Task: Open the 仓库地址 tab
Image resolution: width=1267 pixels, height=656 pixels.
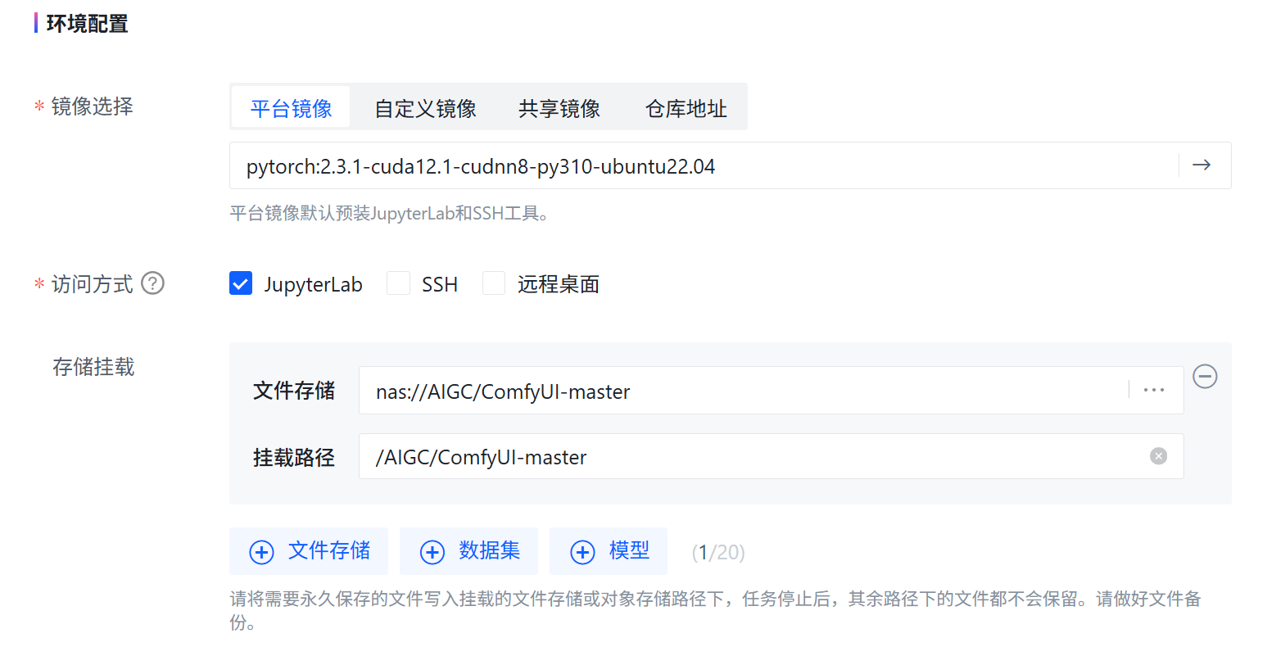Action: point(686,107)
